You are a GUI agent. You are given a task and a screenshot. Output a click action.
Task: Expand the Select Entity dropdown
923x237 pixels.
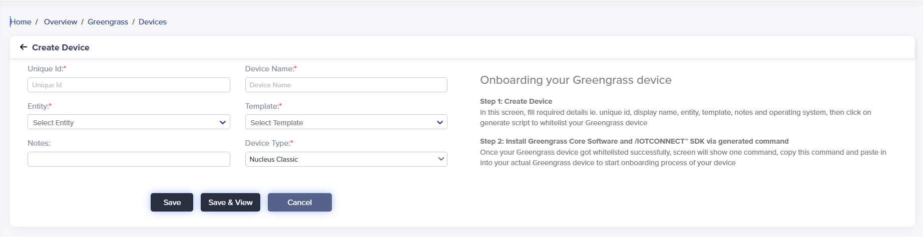(x=129, y=122)
